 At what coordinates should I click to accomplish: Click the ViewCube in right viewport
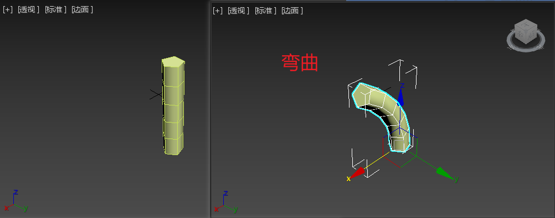(x=526, y=32)
